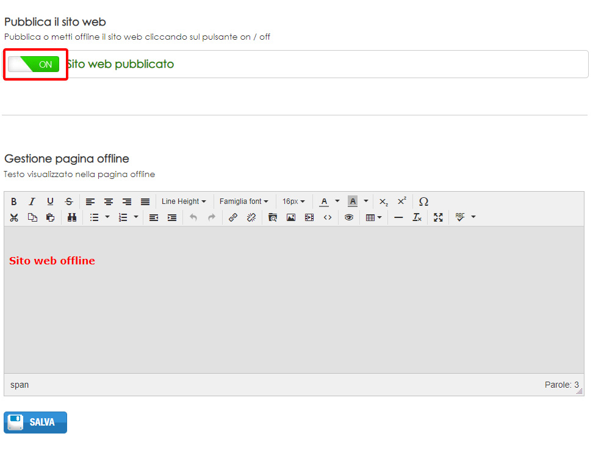Toggle fullscreen editor mode

(x=439, y=218)
